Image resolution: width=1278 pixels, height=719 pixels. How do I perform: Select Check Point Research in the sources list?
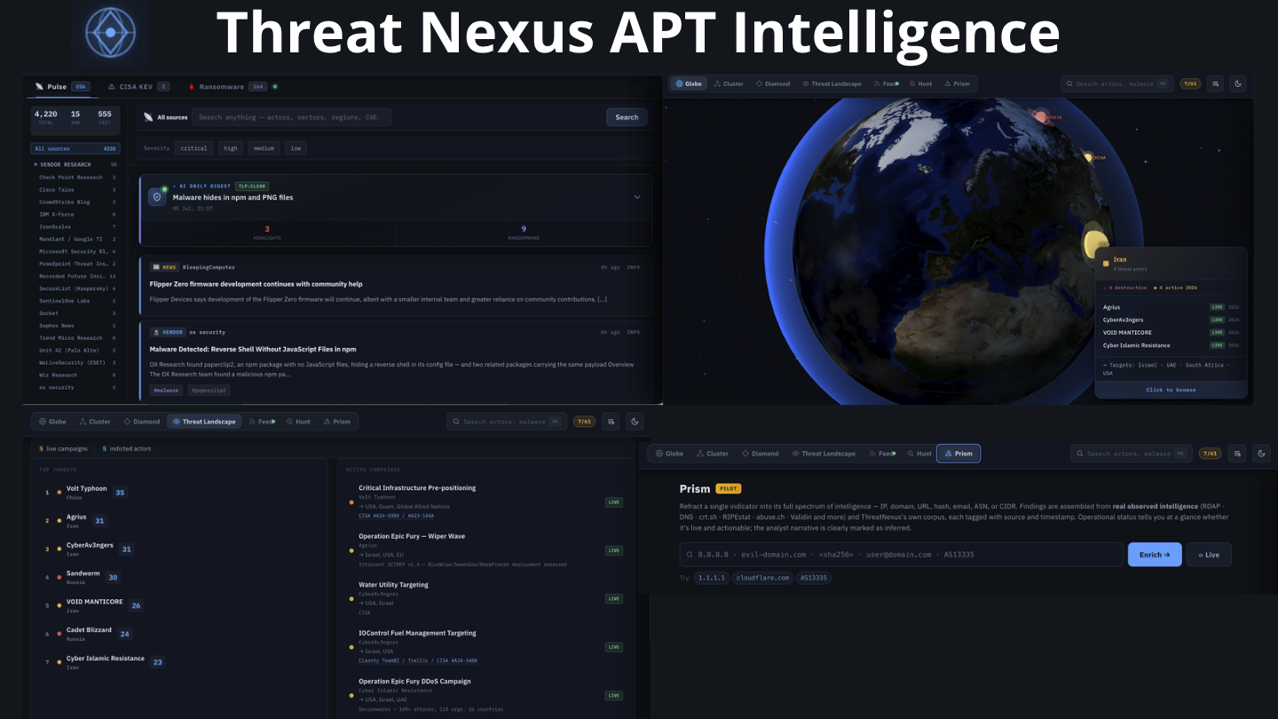pos(75,178)
